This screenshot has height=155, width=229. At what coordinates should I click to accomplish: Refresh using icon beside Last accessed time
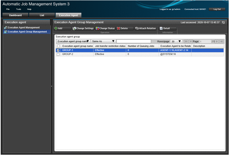(x=223, y=23)
